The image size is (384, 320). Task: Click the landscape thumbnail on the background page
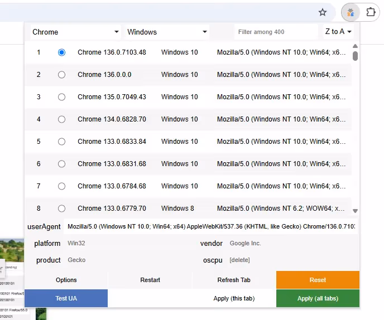tap(12, 250)
